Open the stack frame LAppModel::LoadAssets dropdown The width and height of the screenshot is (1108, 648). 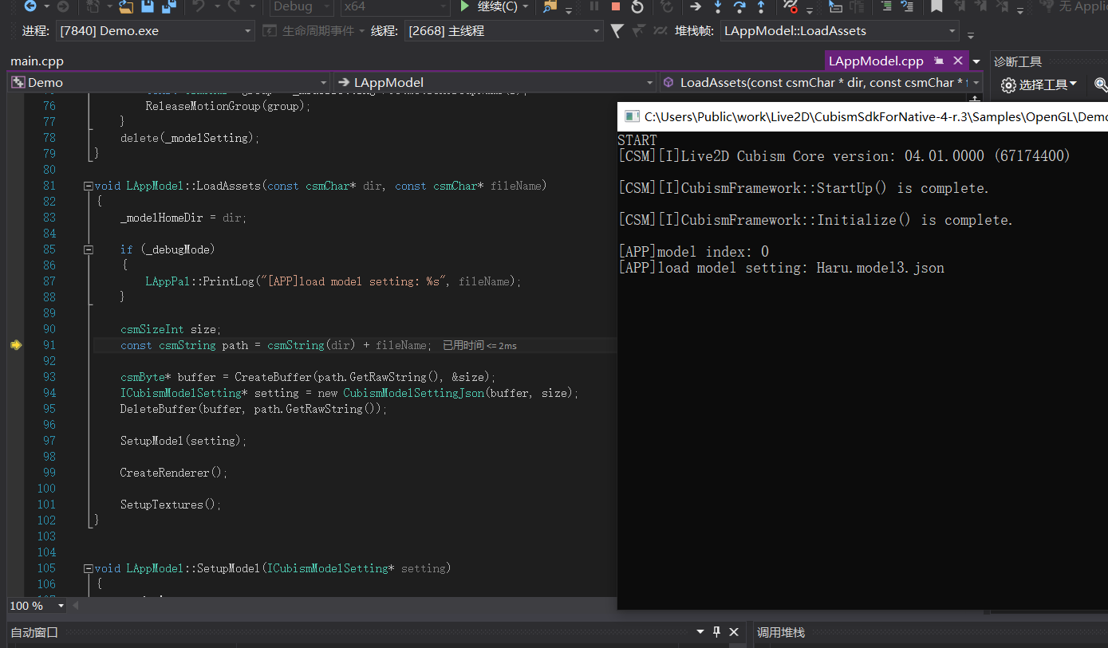pos(952,32)
